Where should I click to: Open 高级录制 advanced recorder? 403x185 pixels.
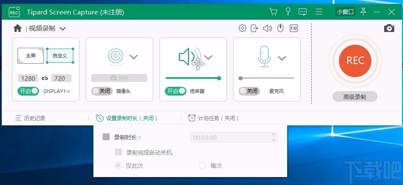click(x=355, y=97)
